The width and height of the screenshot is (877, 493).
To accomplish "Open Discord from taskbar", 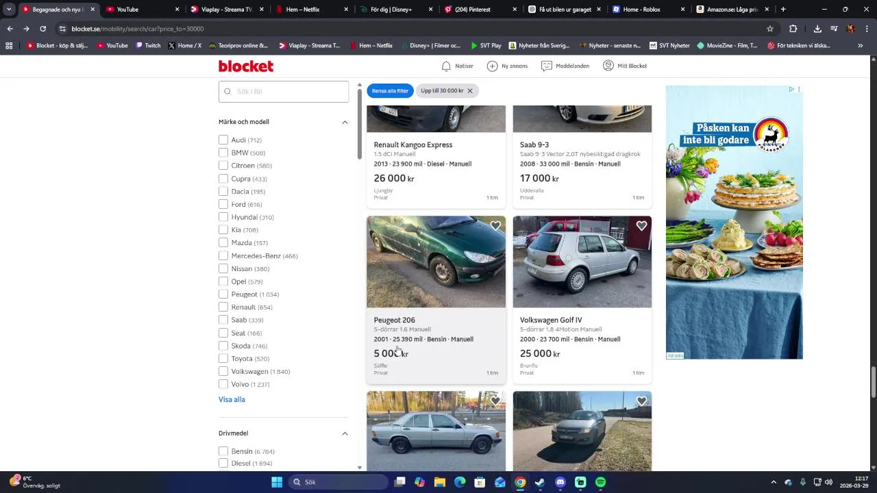I will pos(560,482).
